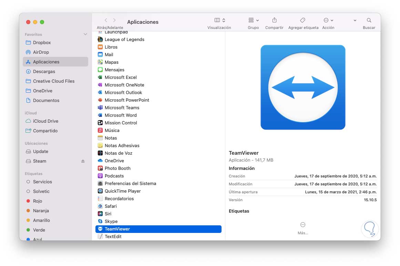Select the Recordatorios row
Viewport: 400px width, 266px height.
(x=158, y=199)
